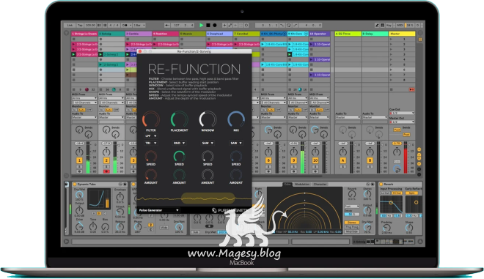
Task: Click the Master Solo/Cue button
Action: (x=397, y=162)
